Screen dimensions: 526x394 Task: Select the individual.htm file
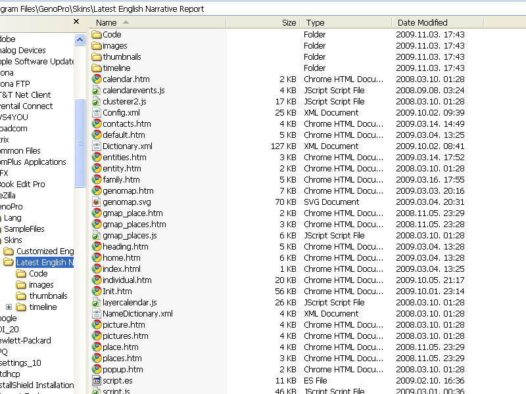coord(127,280)
